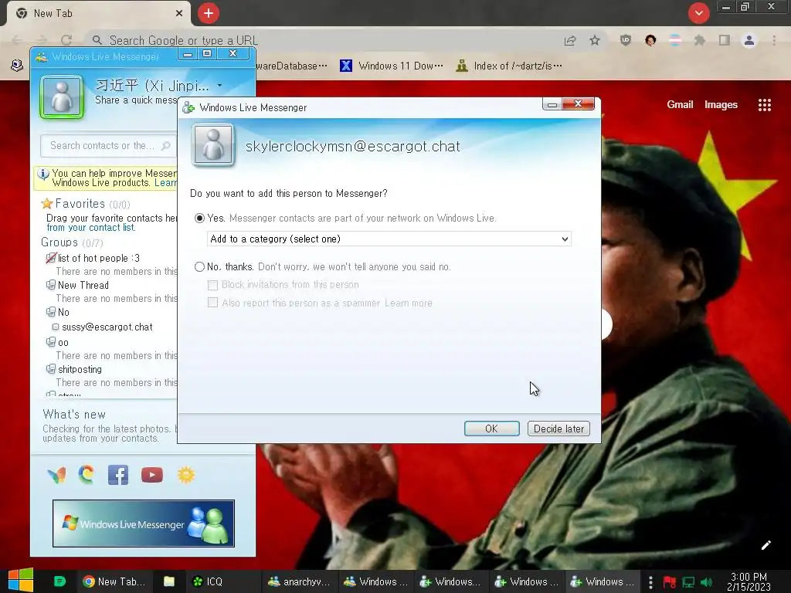Click the browser reload icon
This screenshot has width=791, height=593.
coord(66,40)
